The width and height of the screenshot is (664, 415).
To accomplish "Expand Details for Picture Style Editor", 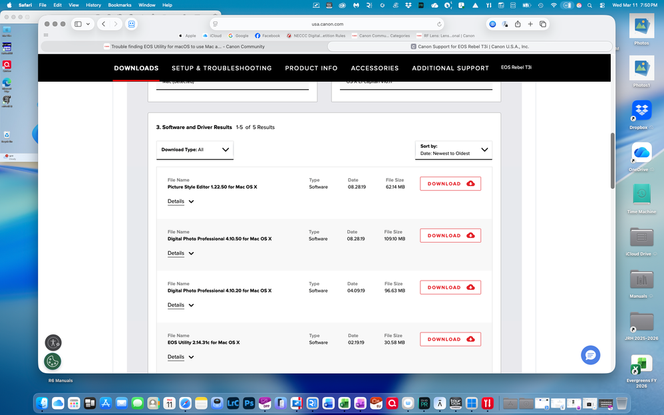I will click(180, 202).
